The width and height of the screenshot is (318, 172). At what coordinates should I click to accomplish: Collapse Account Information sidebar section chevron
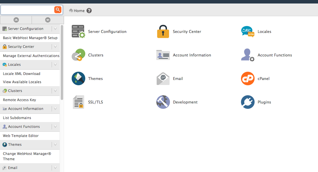tap(55, 109)
